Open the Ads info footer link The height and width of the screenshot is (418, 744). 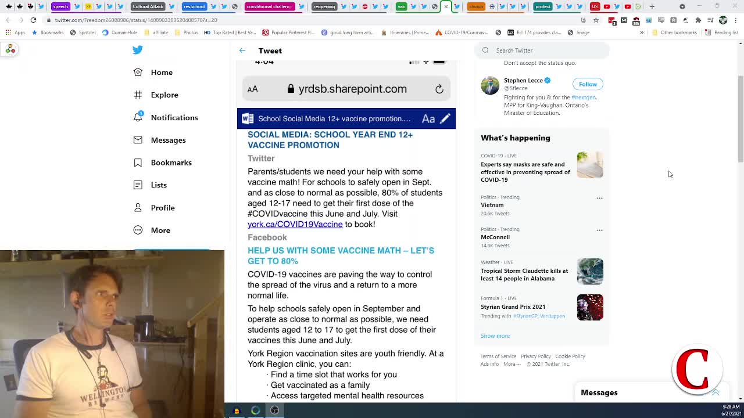point(489,364)
